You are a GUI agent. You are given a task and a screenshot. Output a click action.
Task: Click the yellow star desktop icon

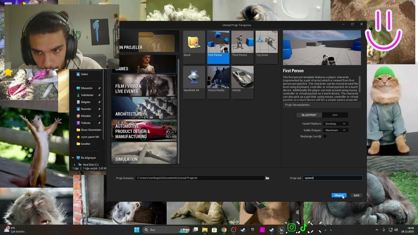8,72
